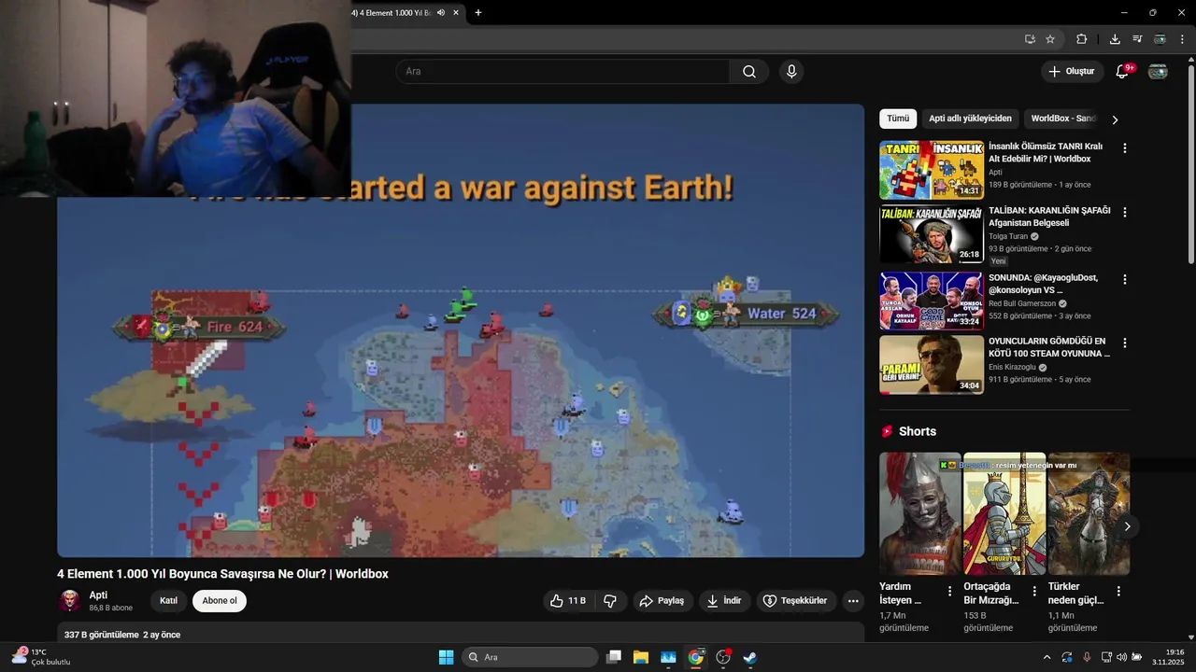Dislike the video with thumbs-down
The height and width of the screenshot is (672, 1196).
(610, 601)
